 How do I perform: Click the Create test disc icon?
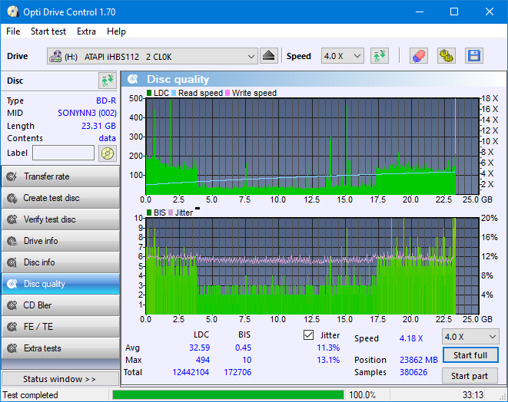(x=12, y=198)
